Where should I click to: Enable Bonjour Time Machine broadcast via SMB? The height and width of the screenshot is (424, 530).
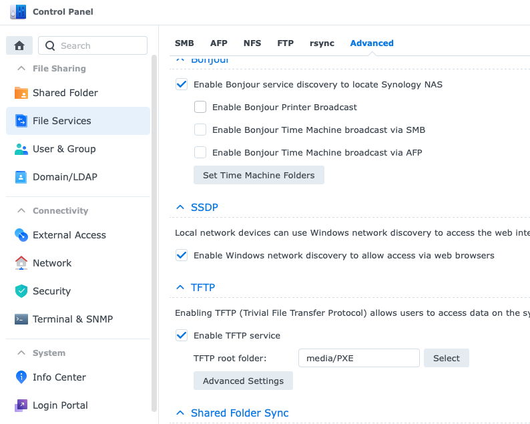pyautogui.click(x=200, y=130)
